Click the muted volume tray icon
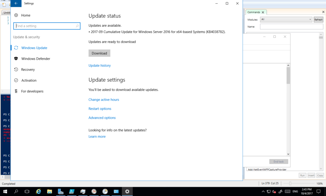 pyautogui.click(x=274, y=192)
